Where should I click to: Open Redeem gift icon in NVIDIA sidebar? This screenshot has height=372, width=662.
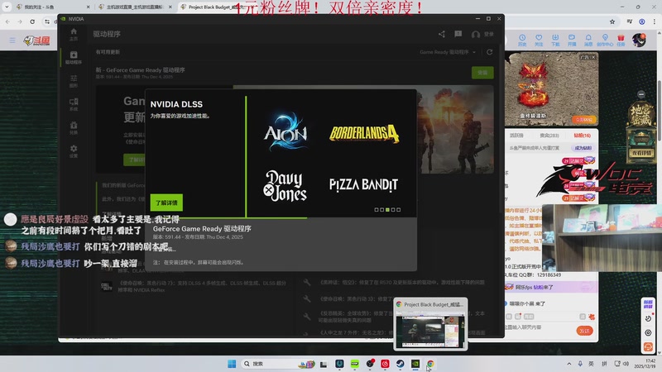click(74, 127)
